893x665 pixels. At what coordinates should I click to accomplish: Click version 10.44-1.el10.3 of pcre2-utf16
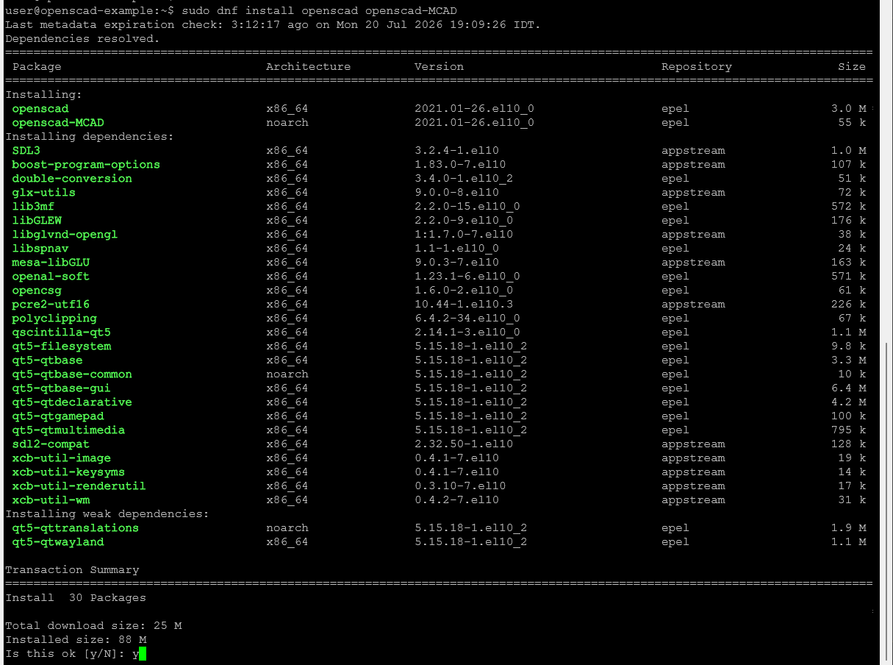464,305
